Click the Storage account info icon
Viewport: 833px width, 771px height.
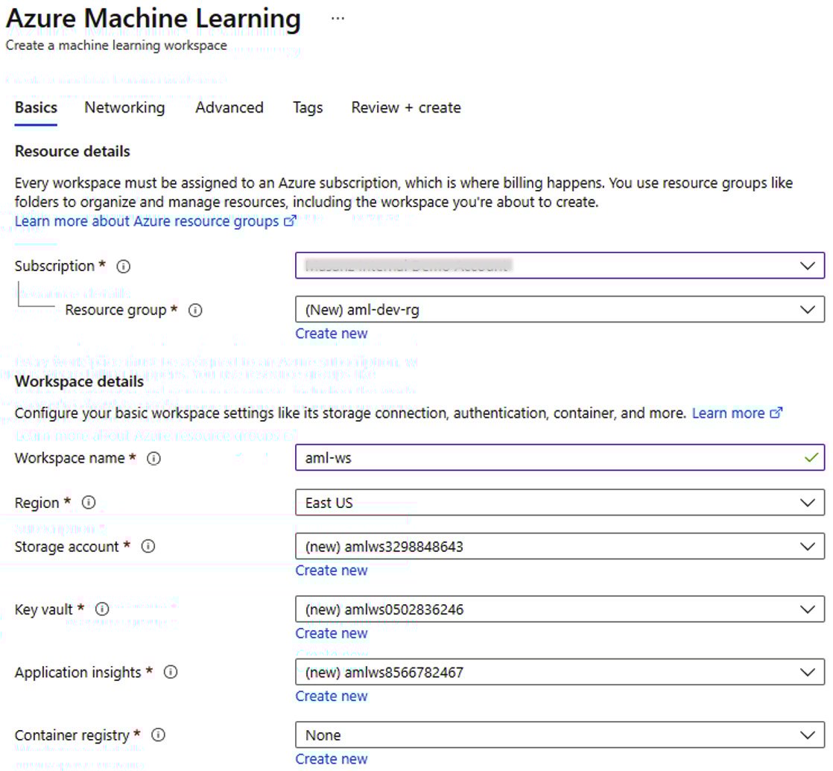[x=148, y=546]
